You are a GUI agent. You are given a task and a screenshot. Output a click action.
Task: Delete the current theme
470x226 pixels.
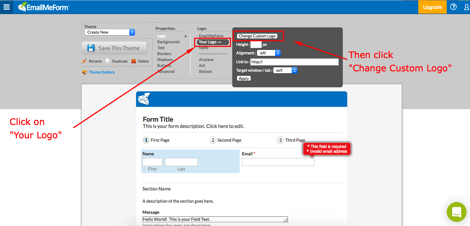(x=143, y=61)
